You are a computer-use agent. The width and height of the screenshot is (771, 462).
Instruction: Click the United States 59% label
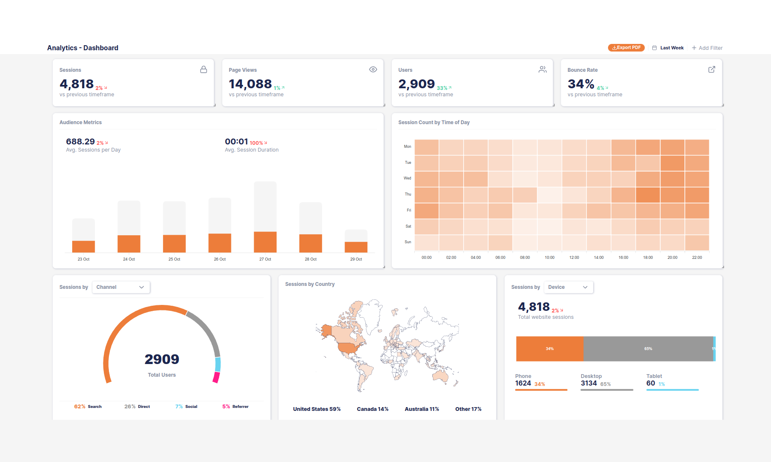pos(317,409)
